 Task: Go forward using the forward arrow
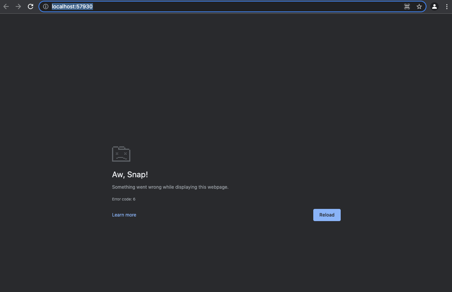point(18,6)
